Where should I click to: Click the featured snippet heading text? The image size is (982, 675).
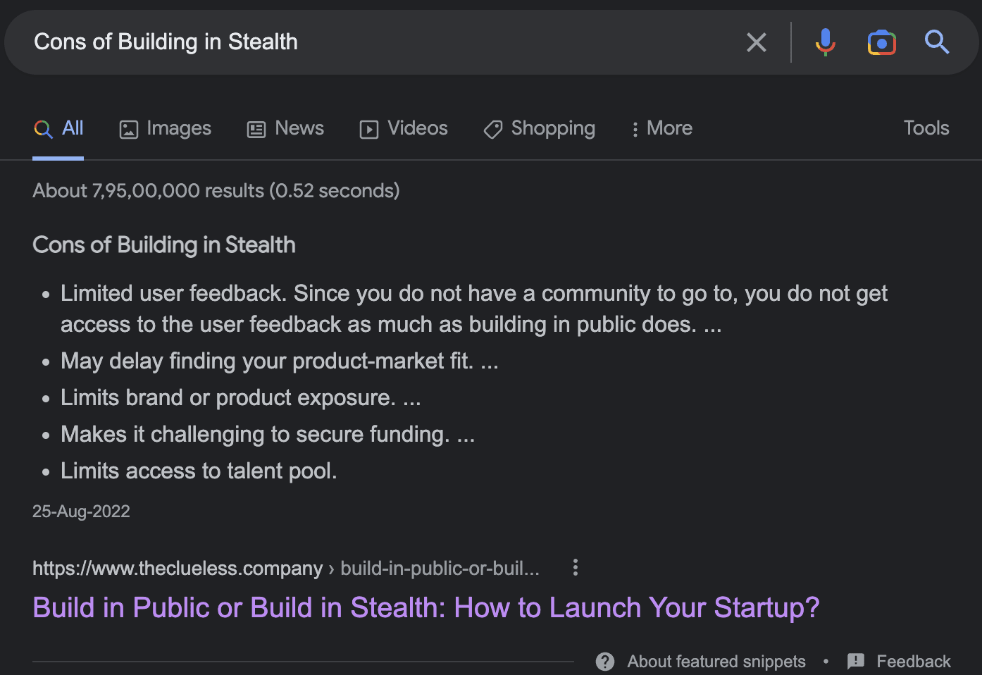click(x=164, y=245)
